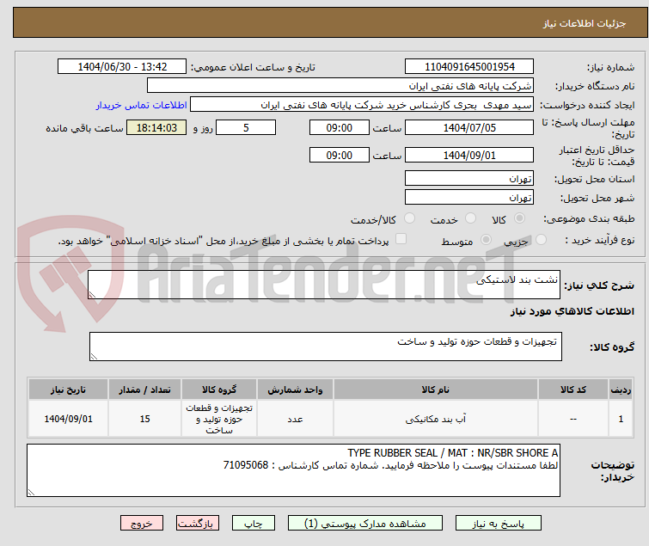The height and width of the screenshot is (546, 649).
Task: Click the استان محل تحویل field تهران
Action: tap(469, 178)
